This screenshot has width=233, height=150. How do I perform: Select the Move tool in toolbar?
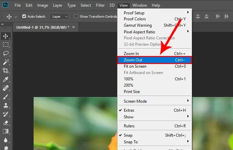coord(6,36)
